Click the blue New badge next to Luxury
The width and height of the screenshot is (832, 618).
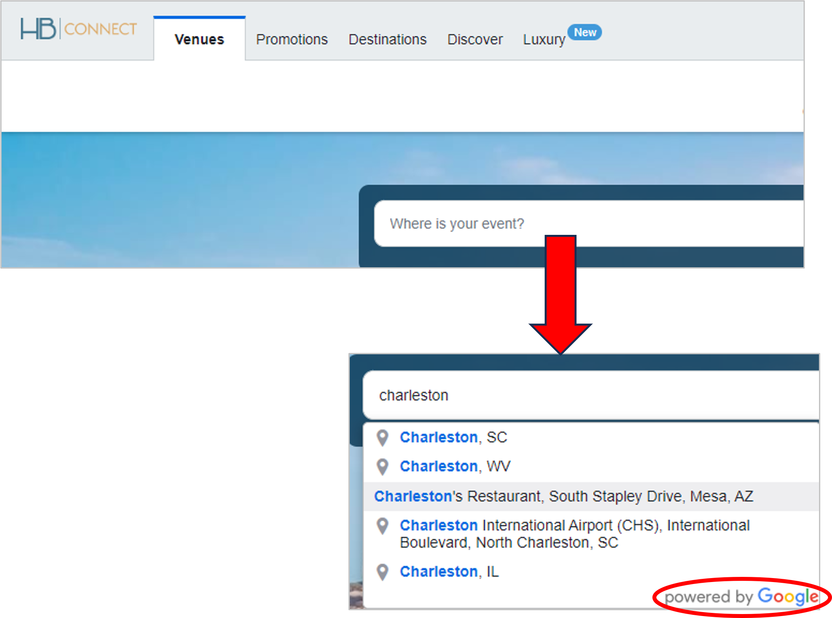point(585,32)
